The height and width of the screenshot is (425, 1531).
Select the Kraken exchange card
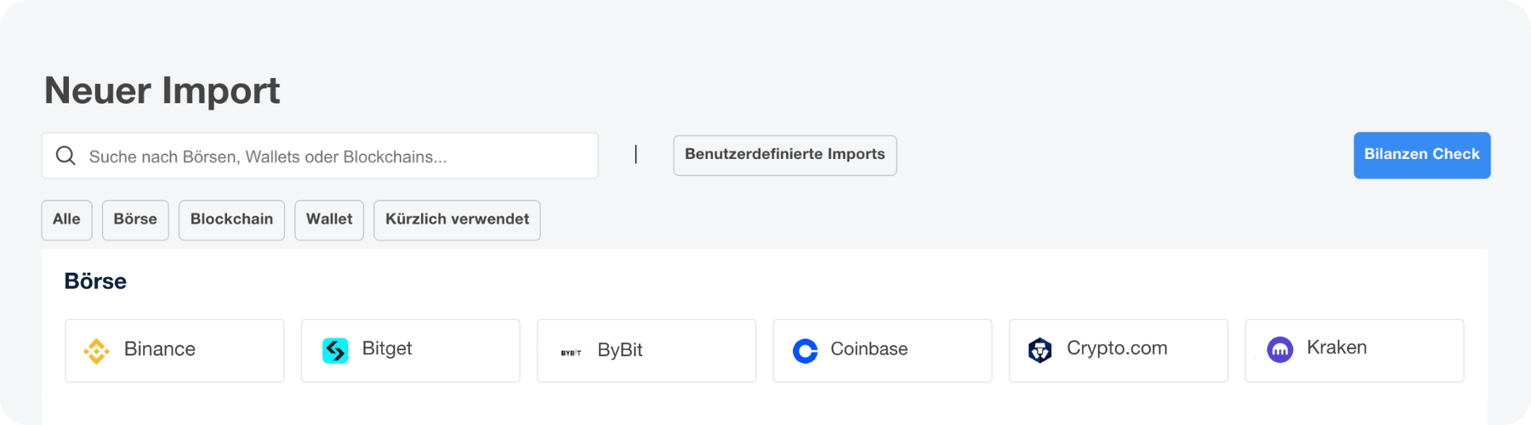coord(1354,351)
